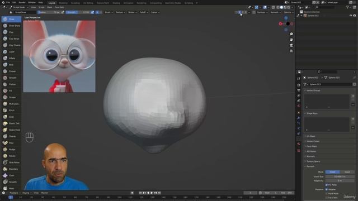358x201 pixels.
Task: Select the Crease brush
Action: (11, 71)
